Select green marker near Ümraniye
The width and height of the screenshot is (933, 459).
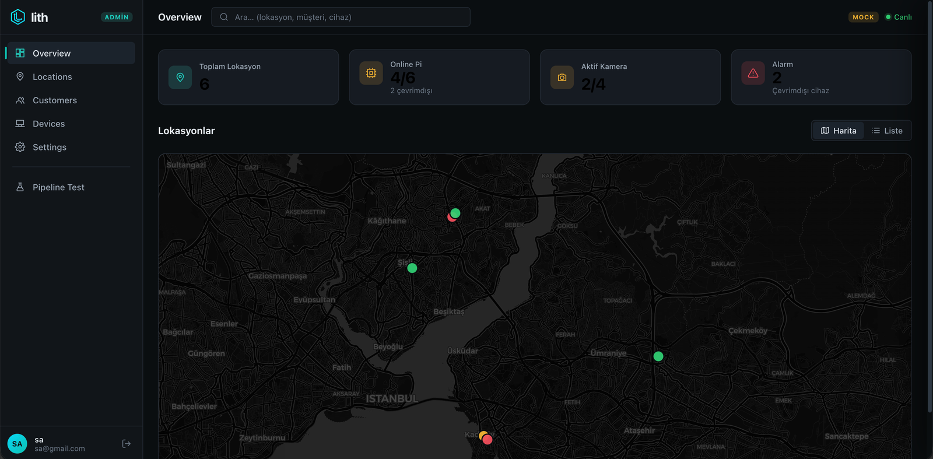(658, 356)
